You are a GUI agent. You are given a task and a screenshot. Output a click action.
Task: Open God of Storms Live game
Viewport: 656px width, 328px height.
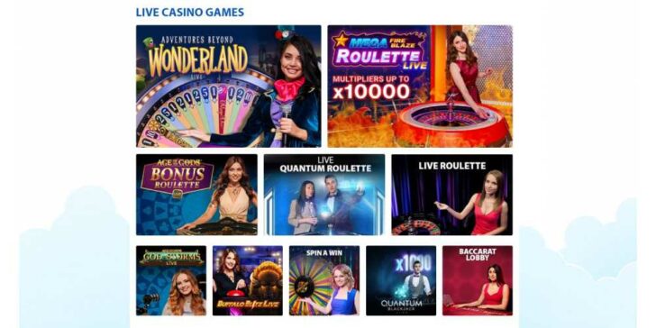[x=171, y=280]
